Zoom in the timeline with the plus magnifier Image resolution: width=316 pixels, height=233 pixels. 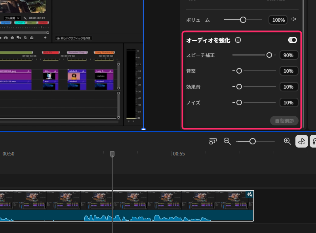[x=287, y=141]
